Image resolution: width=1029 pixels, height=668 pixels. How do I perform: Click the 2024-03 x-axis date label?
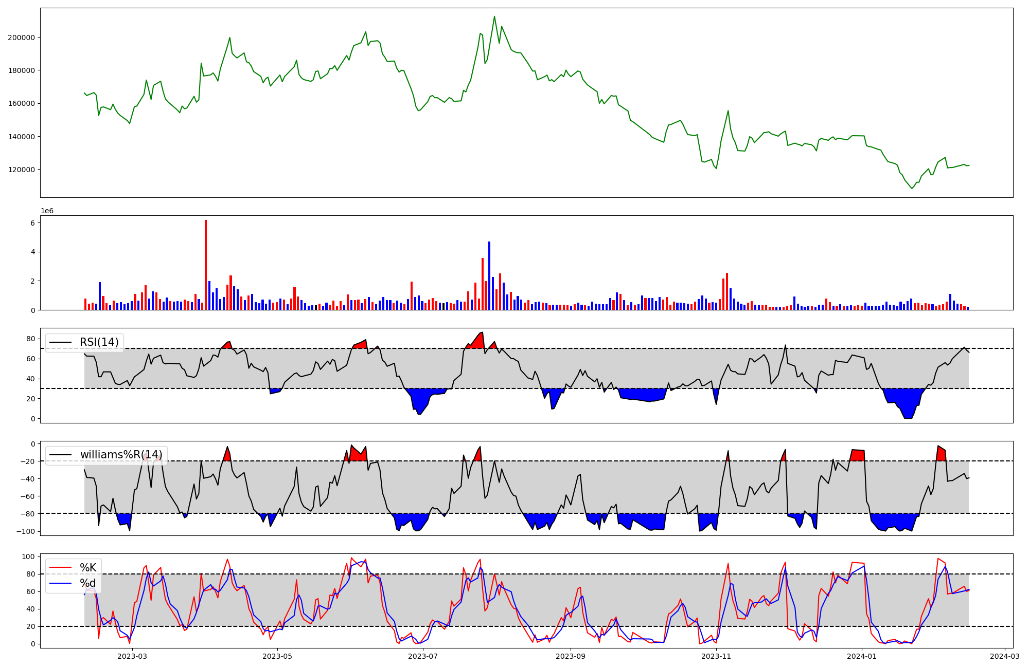coord(1005,656)
